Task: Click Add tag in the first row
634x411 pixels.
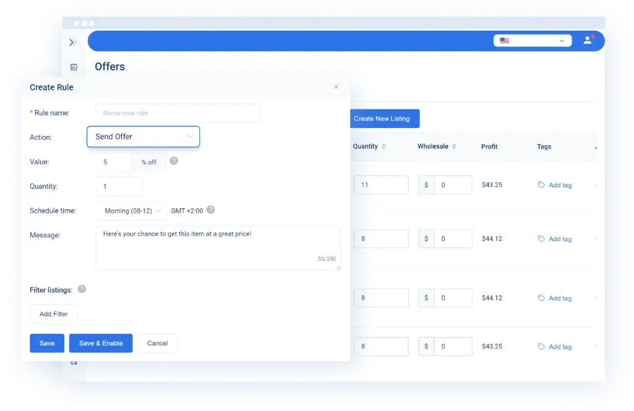Action: 555,185
